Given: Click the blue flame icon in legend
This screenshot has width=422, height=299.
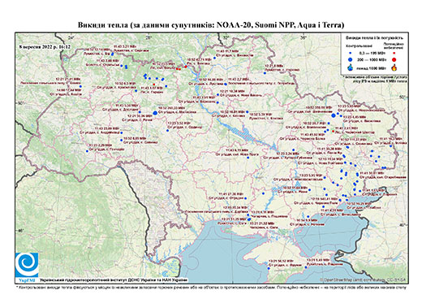Looking at the screenshot, I should point(350,67).
